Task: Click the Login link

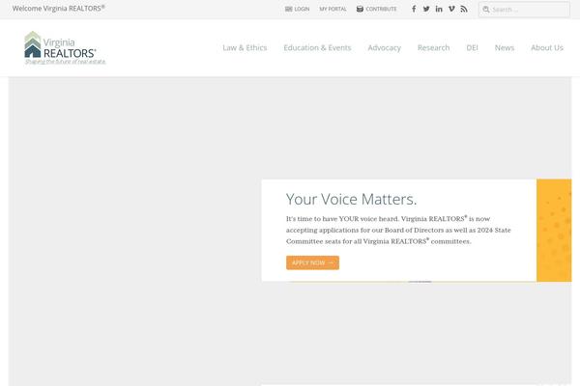Action: coord(297,9)
